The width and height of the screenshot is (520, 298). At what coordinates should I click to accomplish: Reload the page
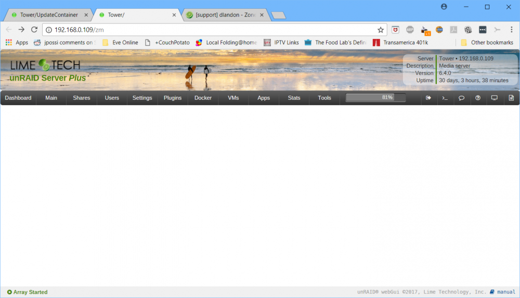[x=34, y=30]
